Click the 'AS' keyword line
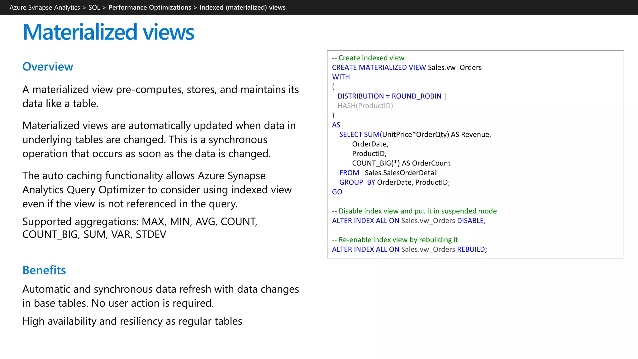This screenshot has width=638, height=359. tap(336, 125)
